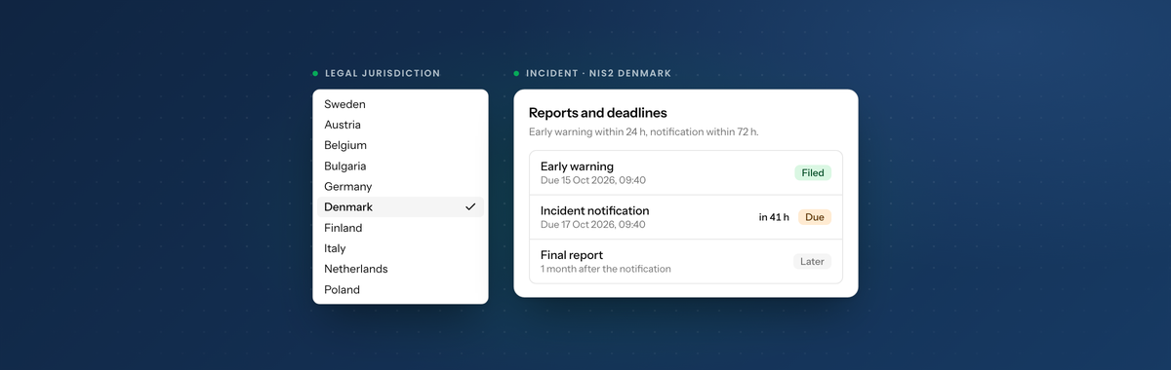Click the 'Early warning within 24 h' subtitle
Screen dimensions: 1171x370
(644, 131)
